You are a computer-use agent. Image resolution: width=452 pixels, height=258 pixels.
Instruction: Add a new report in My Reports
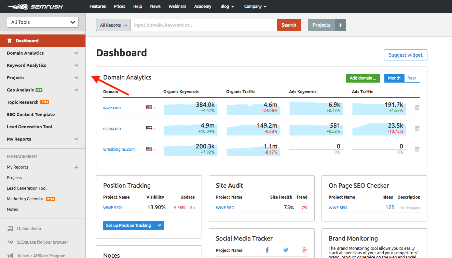coord(76,167)
